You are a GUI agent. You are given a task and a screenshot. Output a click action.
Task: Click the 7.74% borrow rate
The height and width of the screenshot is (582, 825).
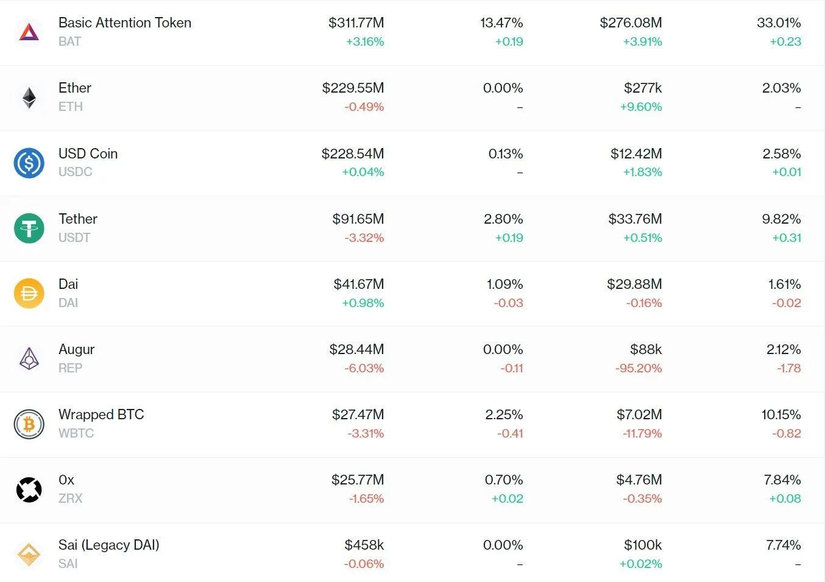click(784, 545)
